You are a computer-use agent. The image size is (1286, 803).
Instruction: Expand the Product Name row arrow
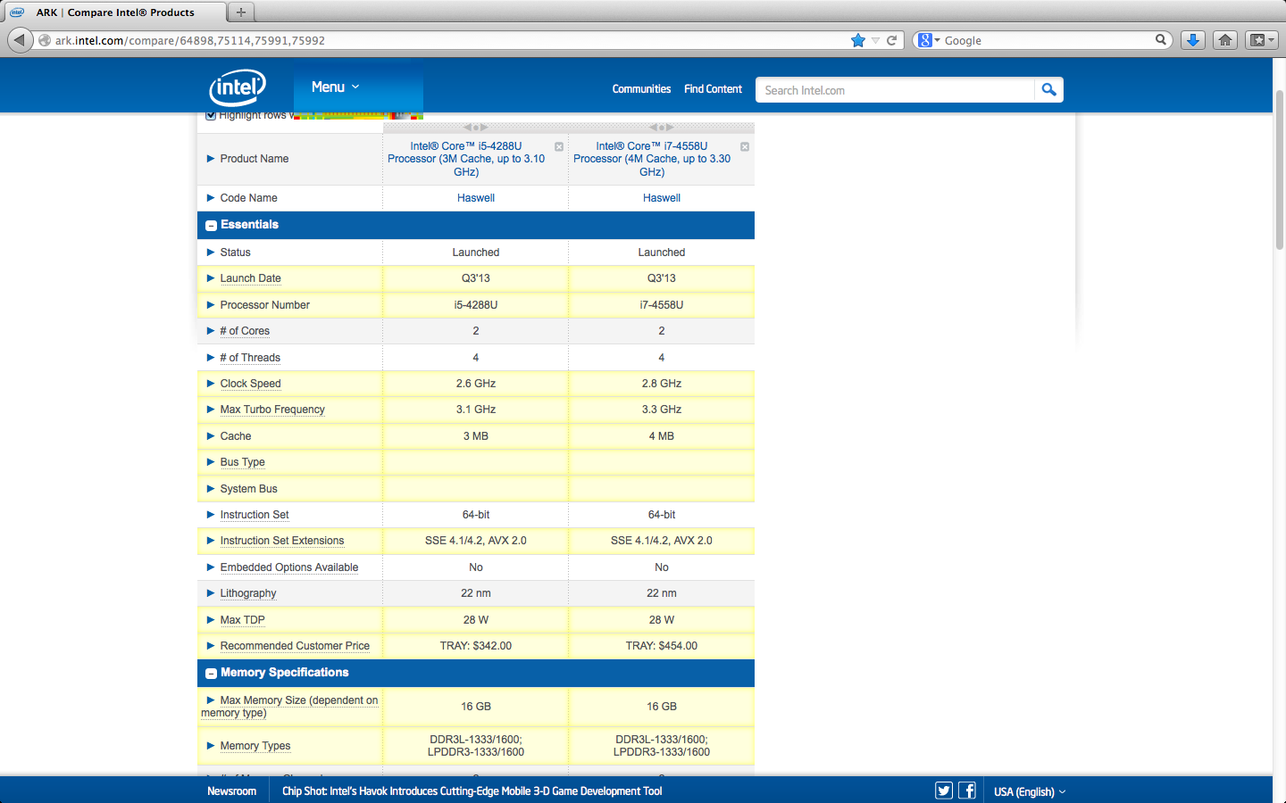tap(211, 159)
